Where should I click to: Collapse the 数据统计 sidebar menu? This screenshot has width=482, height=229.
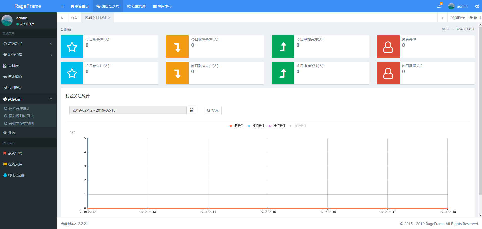point(28,99)
